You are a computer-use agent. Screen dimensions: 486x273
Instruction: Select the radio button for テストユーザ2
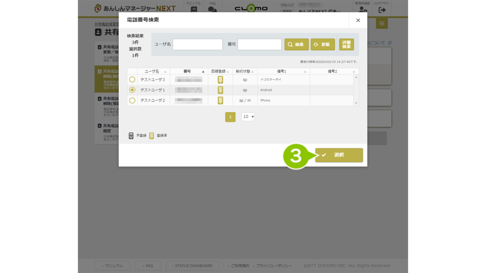pyautogui.click(x=132, y=100)
